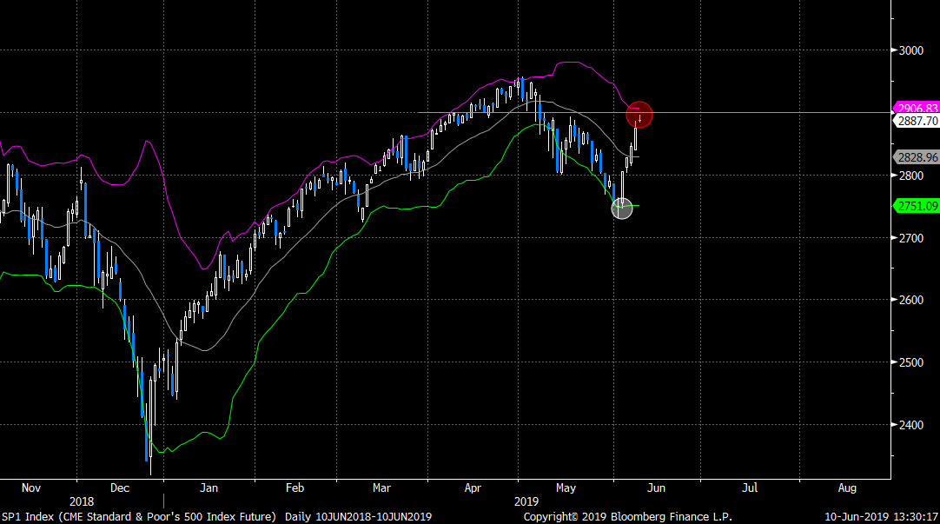Screen dimensions: 940x524
Task: Click the Nov month label on time axis
Action: point(31,488)
